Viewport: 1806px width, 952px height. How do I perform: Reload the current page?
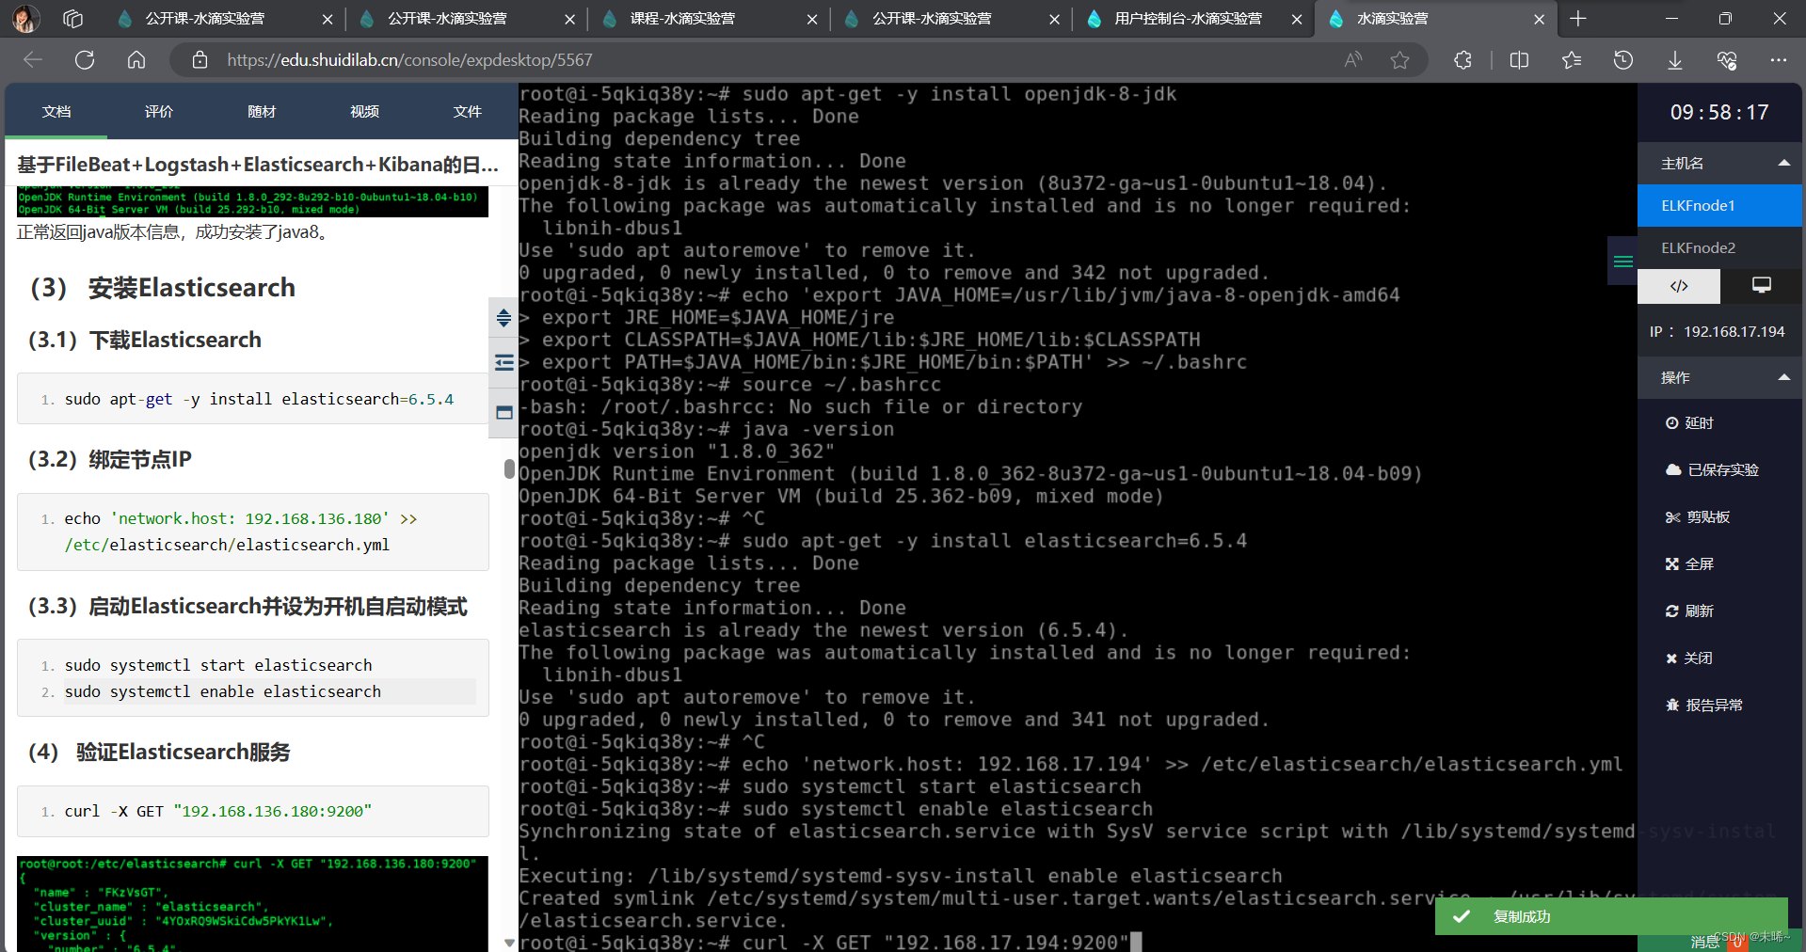coord(85,60)
